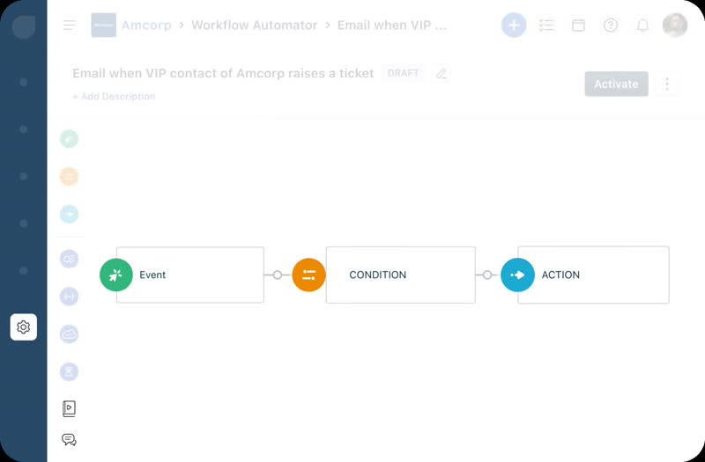
Task: Click the orange Condition node icon
Action: click(309, 275)
